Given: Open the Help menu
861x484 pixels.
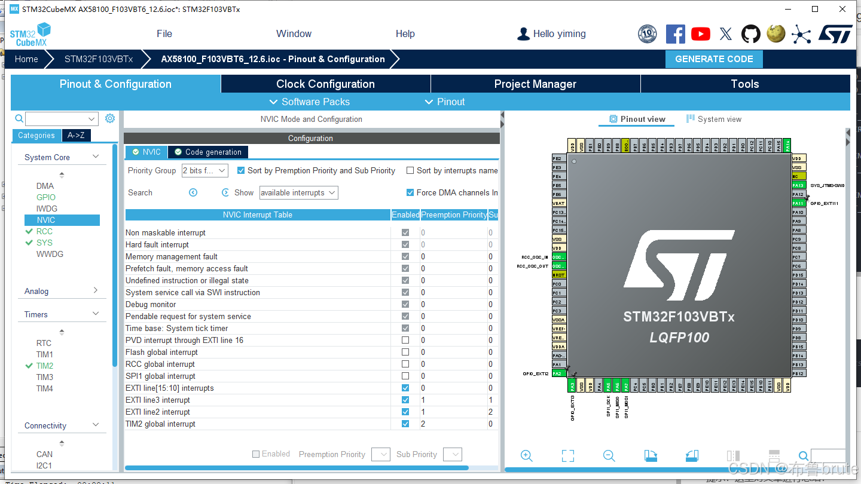Looking at the screenshot, I should (x=405, y=33).
